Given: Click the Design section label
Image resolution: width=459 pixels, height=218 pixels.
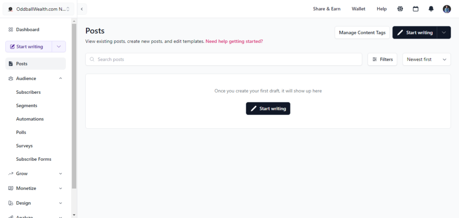Looking at the screenshot, I should 23,203.
